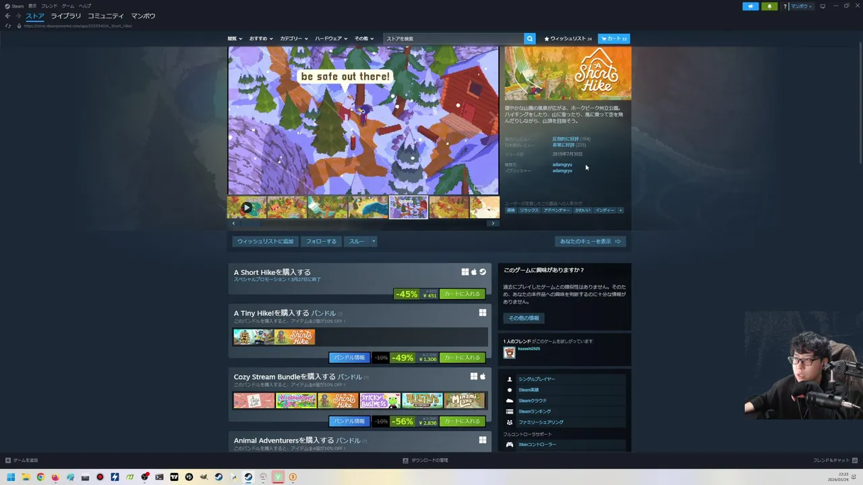Open the Steam menu

[14, 6]
